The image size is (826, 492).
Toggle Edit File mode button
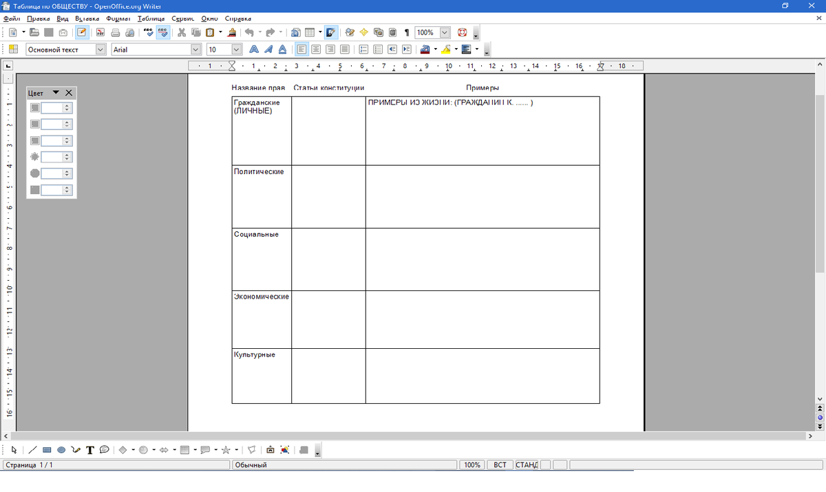[x=82, y=32]
